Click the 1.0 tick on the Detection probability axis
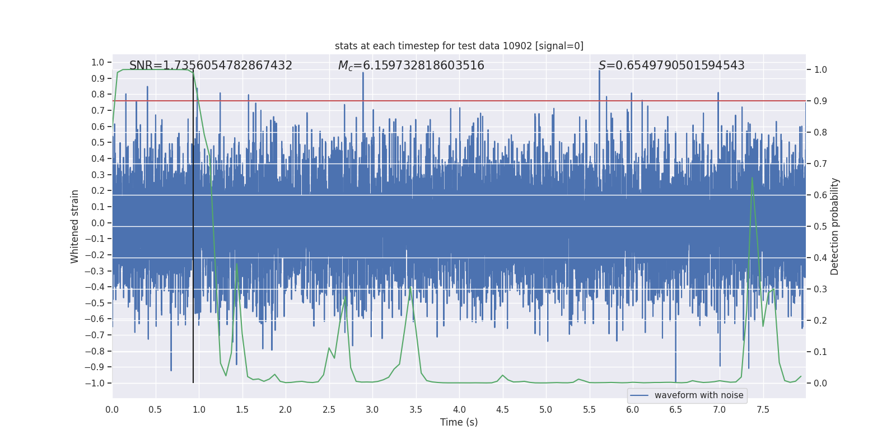Viewport: 896px width, 448px height. [820, 70]
